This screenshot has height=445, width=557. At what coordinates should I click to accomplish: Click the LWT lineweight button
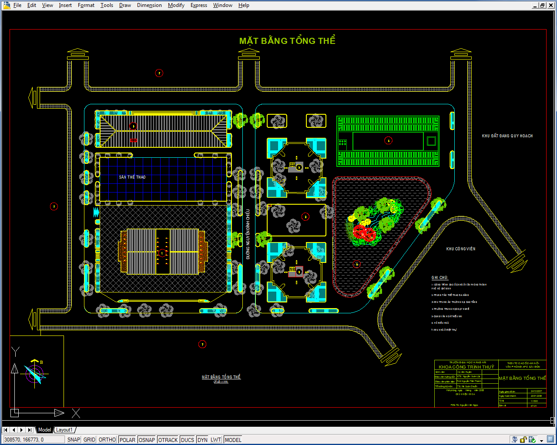[216, 440]
